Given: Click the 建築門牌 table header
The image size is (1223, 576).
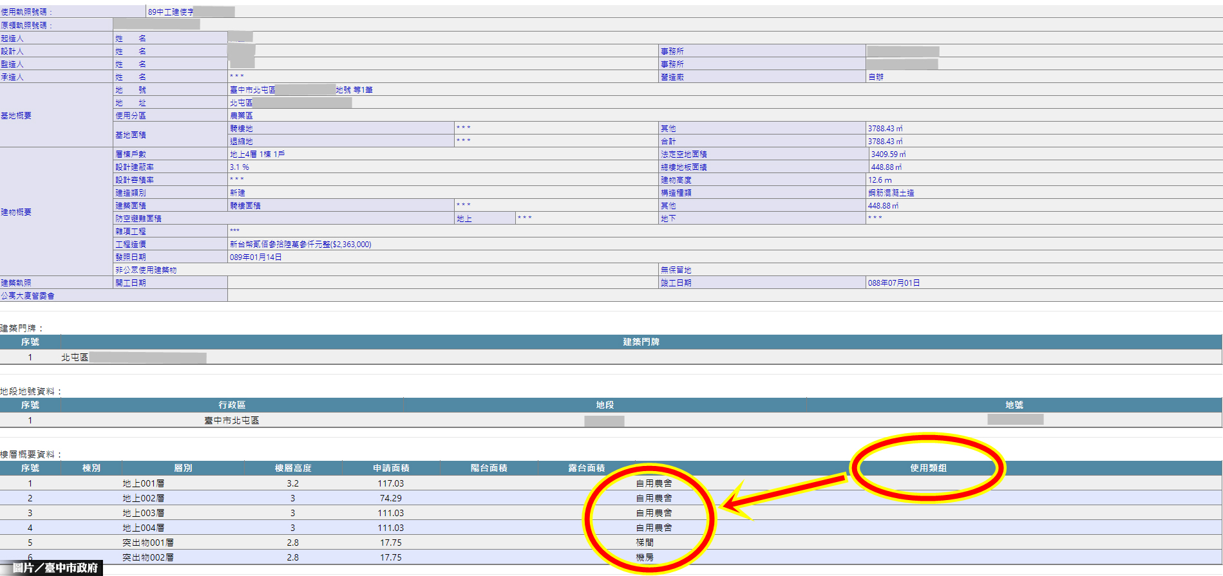Looking at the screenshot, I should click(x=641, y=342).
